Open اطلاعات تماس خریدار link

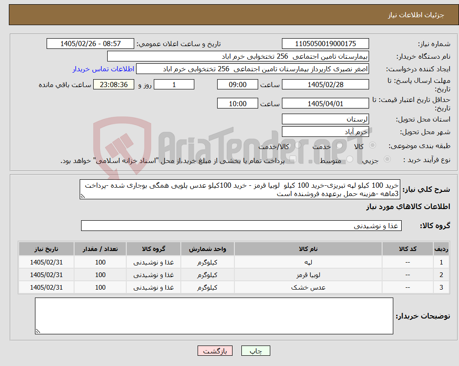(103, 69)
